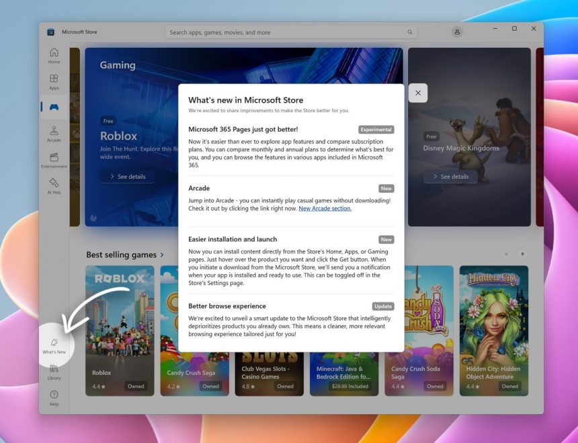Follow the New Arcade section link
Image resolution: width=578 pixels, height=443 pixels.
325,208
